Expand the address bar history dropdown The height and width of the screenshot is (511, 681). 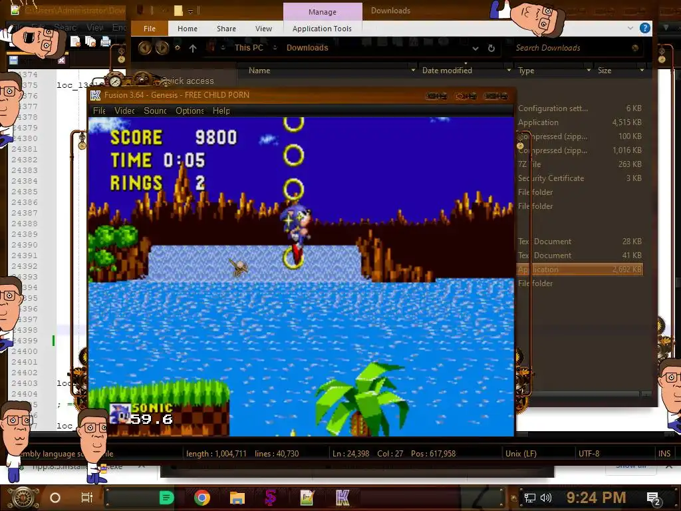(x=476, y=48)
